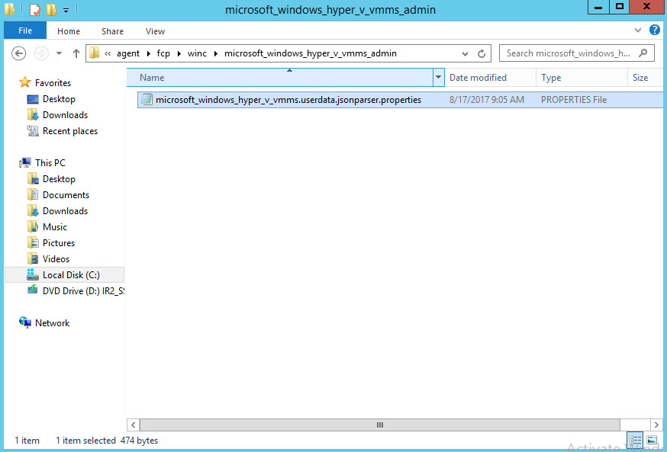Image resolution: width=667 pixels, height=452 pixels.
Task: Click New Folder quick access icon
Action: click(51, 10)
